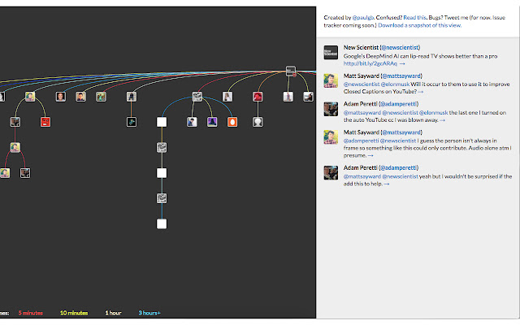Click Adam Peretti avatar beside 'blown away' tweet

click(x=331, y=109)
